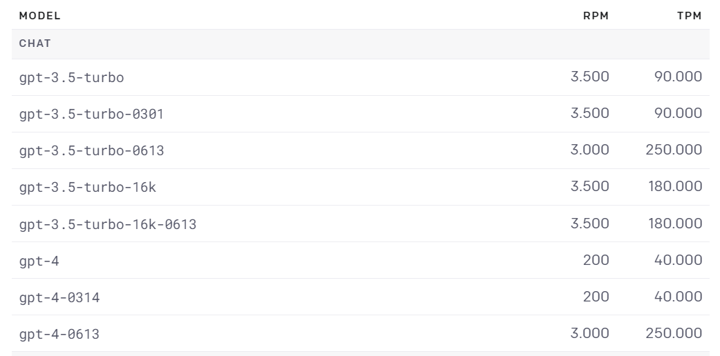Click the gpt-3.5-turbo-0613 model name
720x356 pixels.
[x=91, y=150]
